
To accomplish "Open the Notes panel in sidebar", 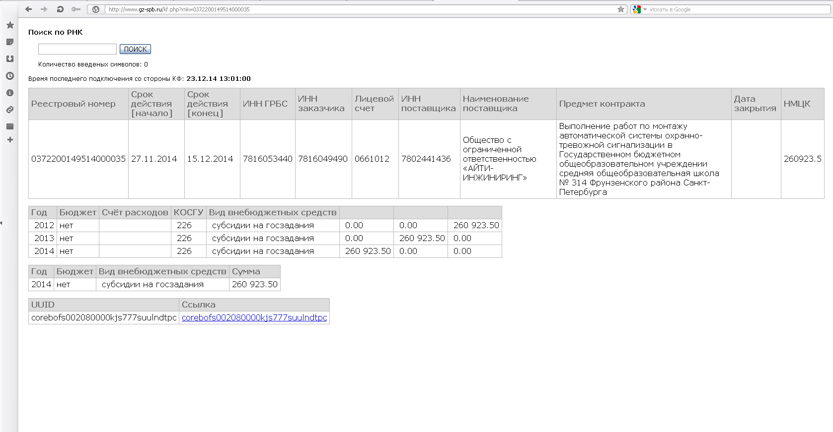I will (10, 42).
